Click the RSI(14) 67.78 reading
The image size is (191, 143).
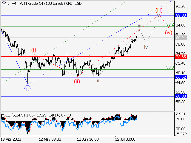(x=59, y=115)
